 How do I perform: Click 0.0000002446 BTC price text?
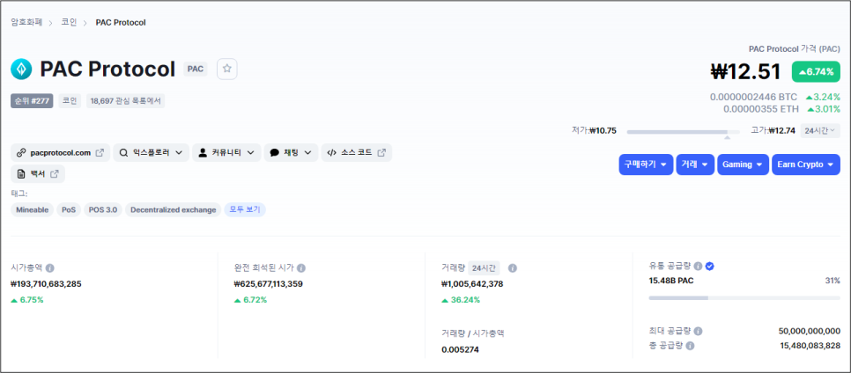click(753, 97)
